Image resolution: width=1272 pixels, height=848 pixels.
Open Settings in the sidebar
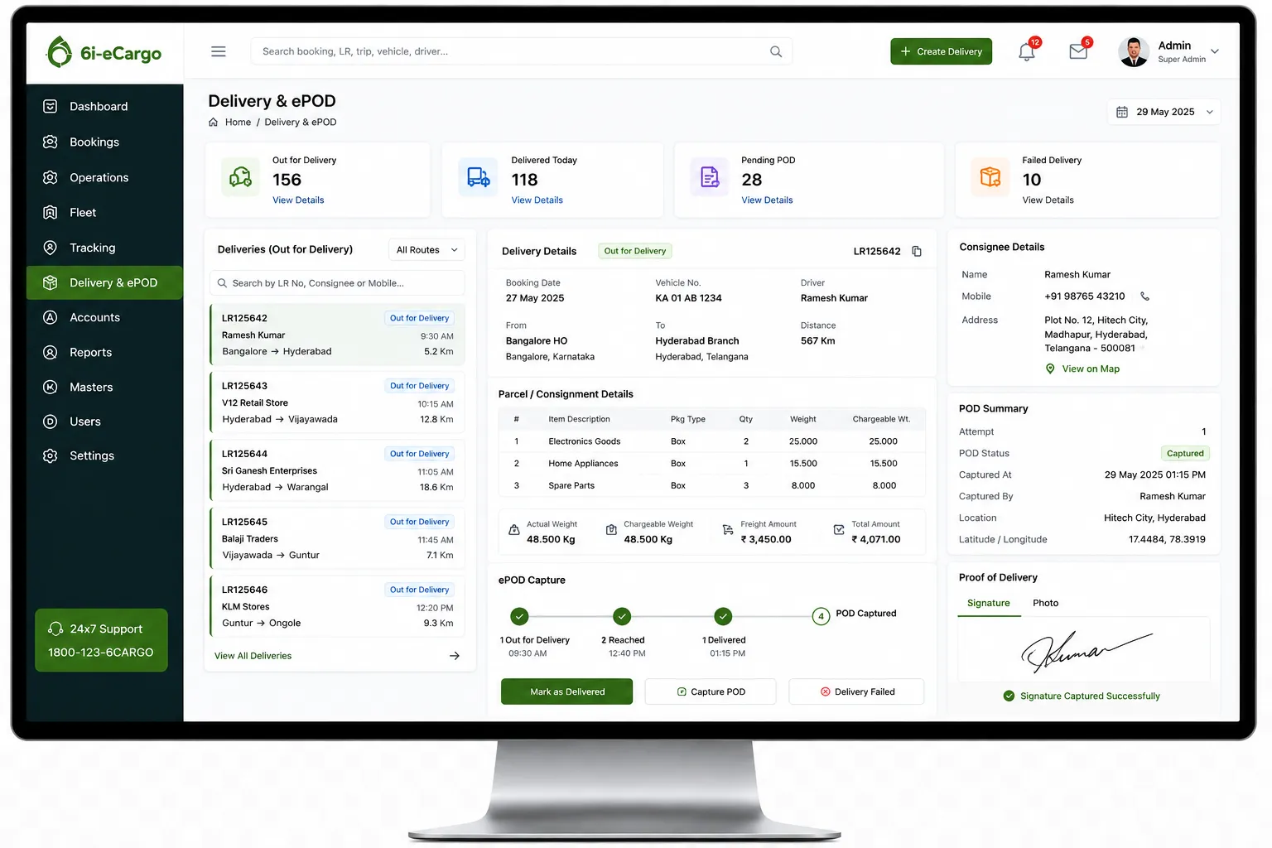pos(104,456)
